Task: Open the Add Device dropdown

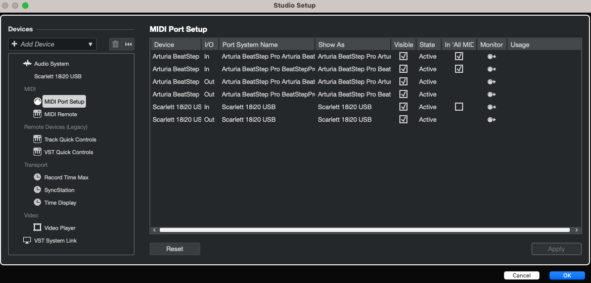Action: click(52, 44)
